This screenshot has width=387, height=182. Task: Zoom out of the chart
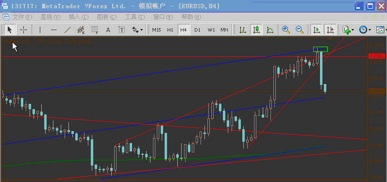click(300, 30)
